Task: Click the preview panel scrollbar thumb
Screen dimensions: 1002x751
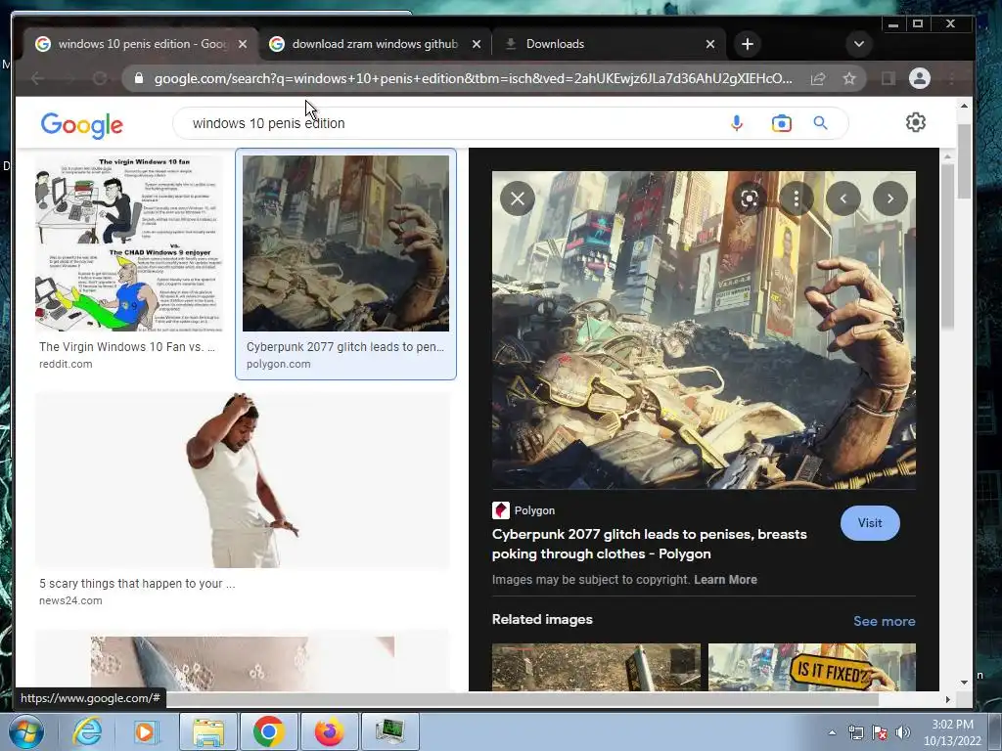Action: [x=947, y=246]
